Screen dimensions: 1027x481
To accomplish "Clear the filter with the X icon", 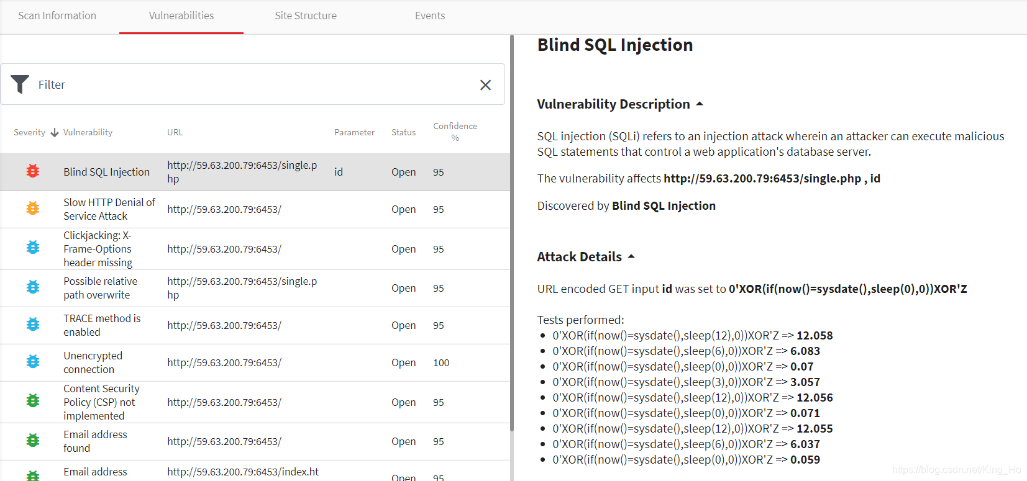I will (485, 85).
